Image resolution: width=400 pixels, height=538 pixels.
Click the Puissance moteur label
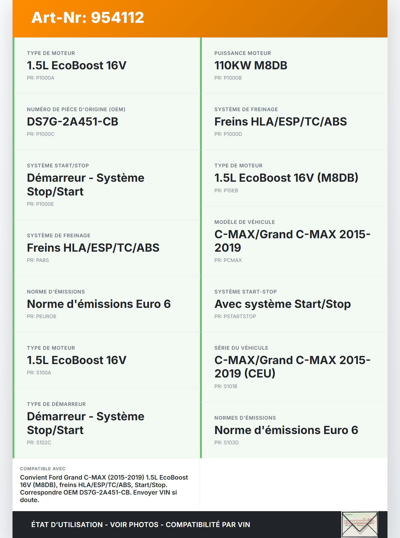point(242,53)
